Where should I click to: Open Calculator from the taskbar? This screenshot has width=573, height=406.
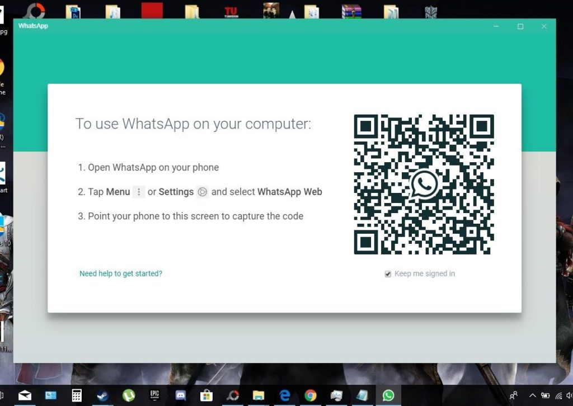click(77, 395)
